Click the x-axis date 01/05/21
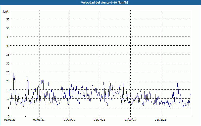201x126 pixels. [69, 120]
